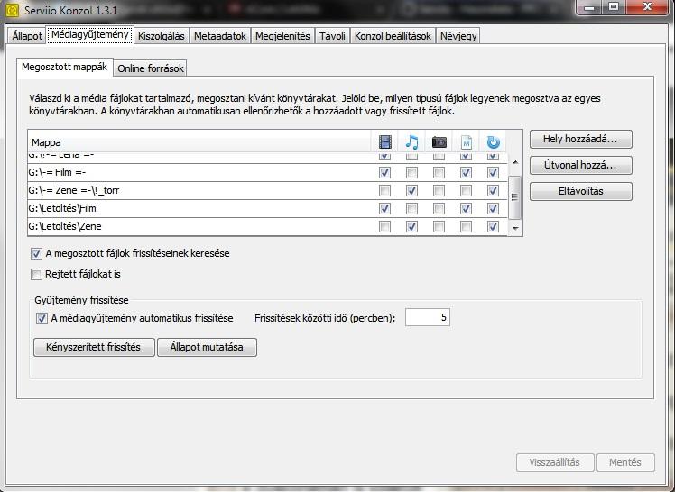
Task: Toggle metadata retrieval for G:\-= Film =-
Action: click(466, 173)
